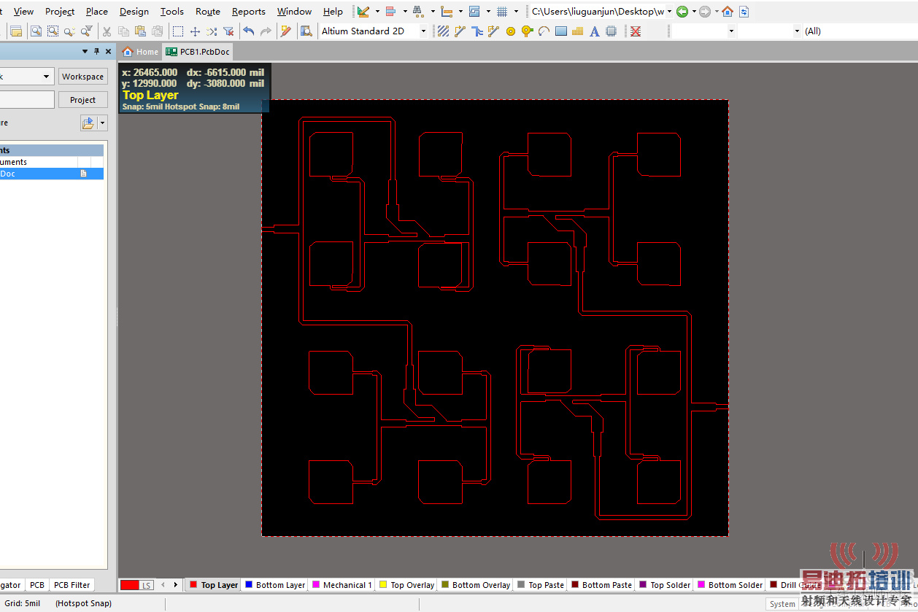Select the Move Selection cross-arrow tool
918x612 pixels.
point(195,31)
